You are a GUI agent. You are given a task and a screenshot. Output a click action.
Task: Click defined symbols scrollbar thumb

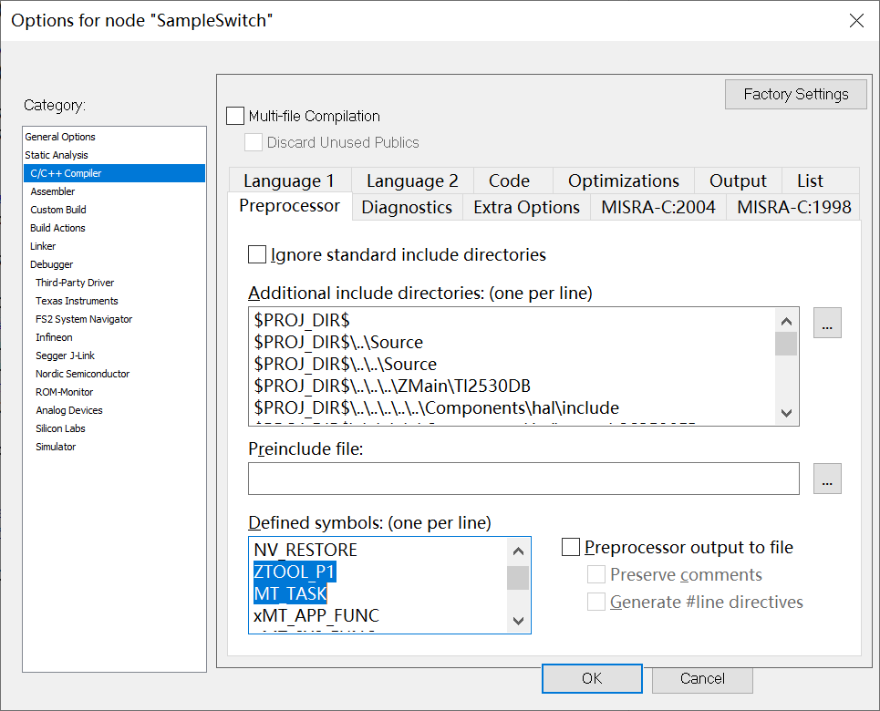tap(517, 578)
